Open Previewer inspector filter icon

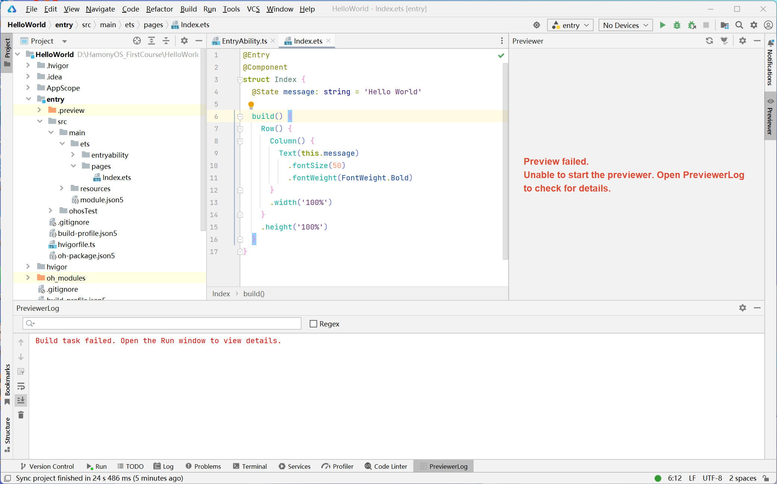pyautogui.click(x=724, y=41)
